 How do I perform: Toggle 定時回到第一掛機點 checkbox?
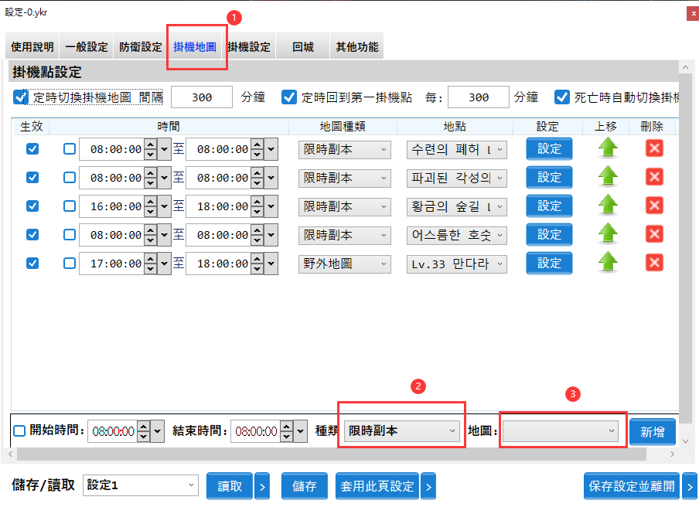pyautogui.click(x=289, y=97)
